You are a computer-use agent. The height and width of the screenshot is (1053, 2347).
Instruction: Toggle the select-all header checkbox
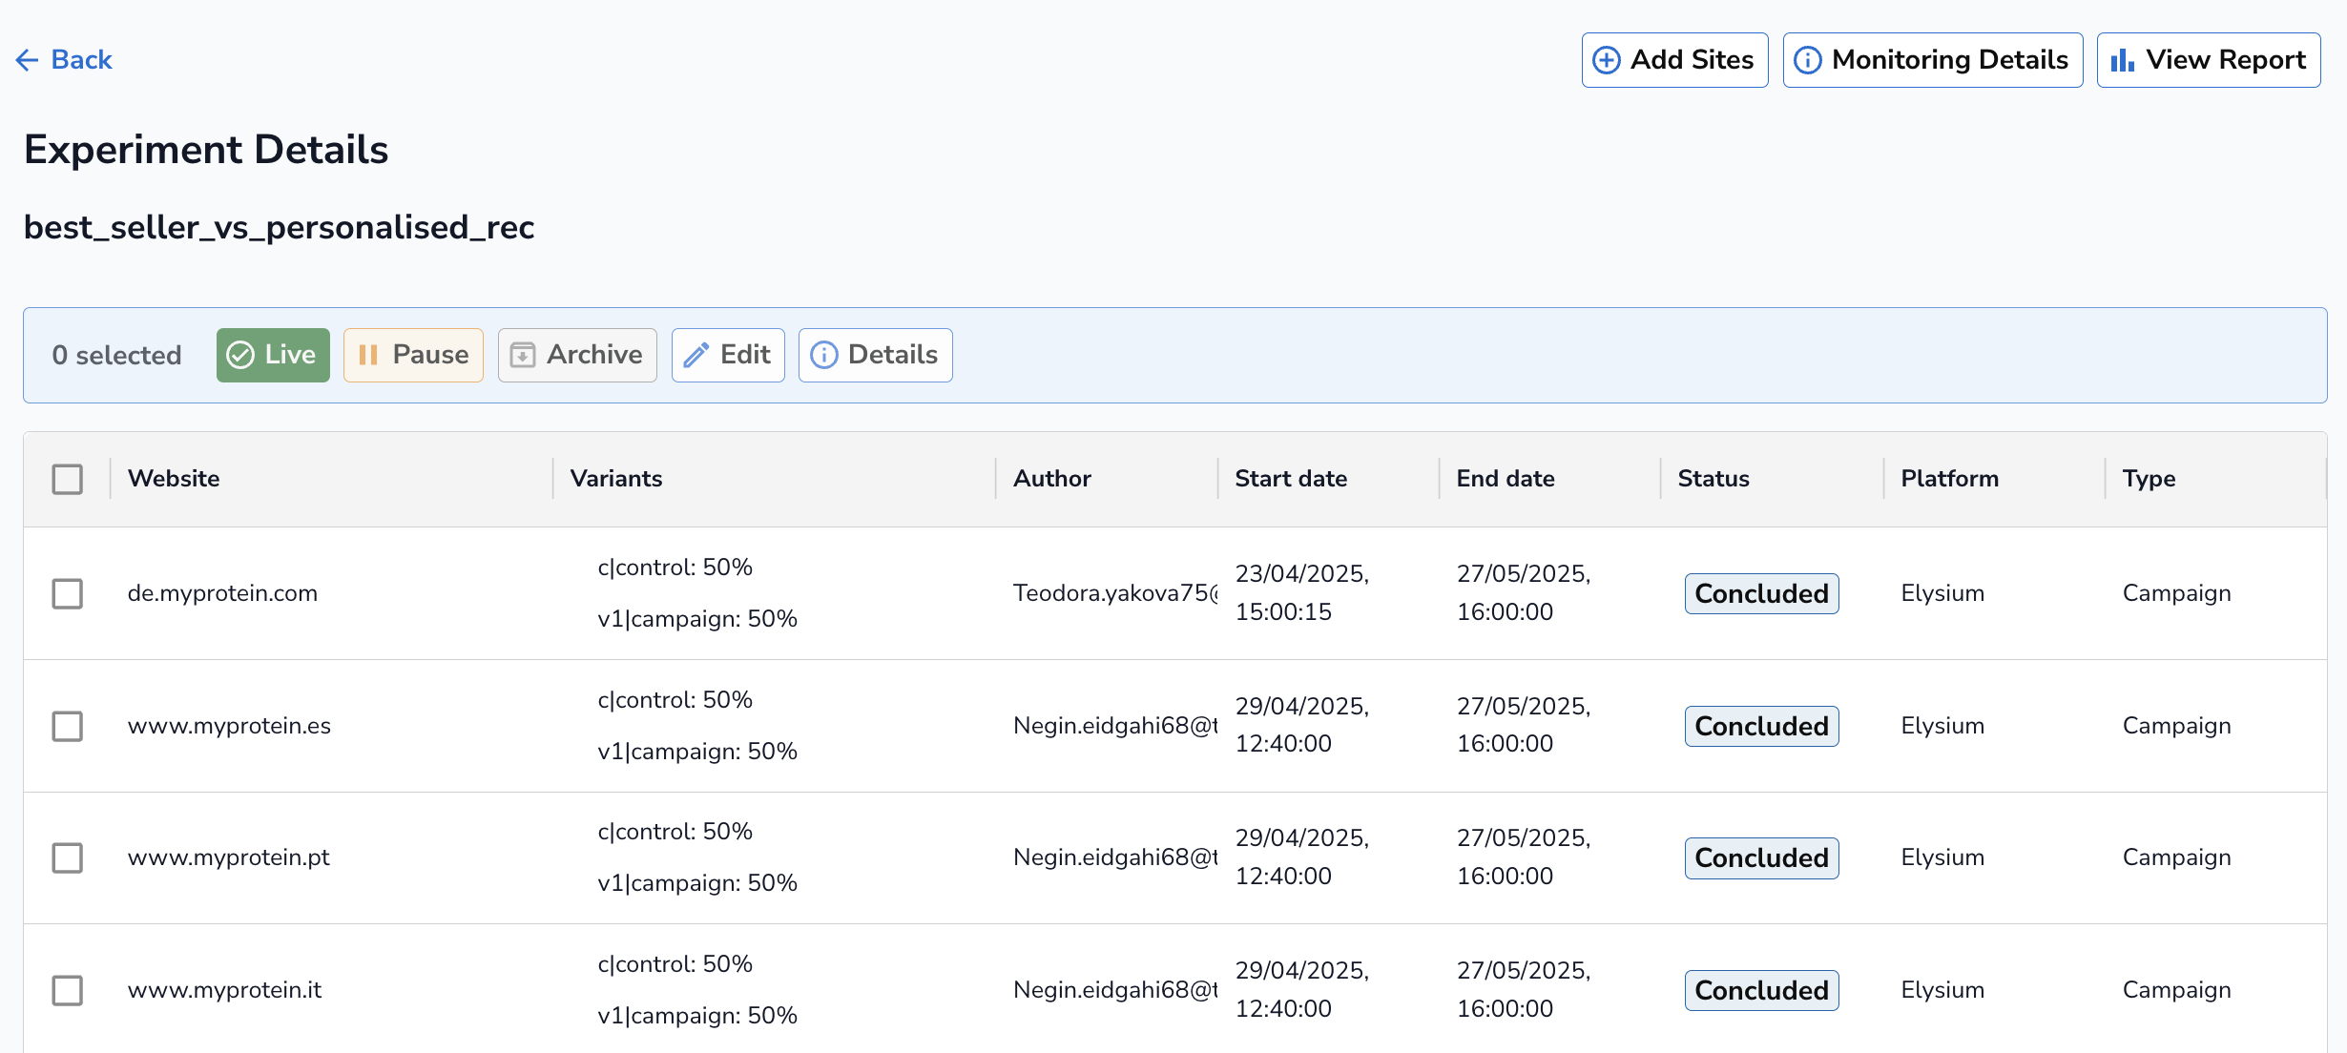point(67,479)
